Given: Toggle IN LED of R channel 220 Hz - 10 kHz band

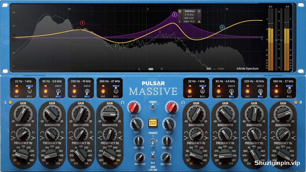Looking at the screenshot, I should pyautogui.click(x=247, y=91).
